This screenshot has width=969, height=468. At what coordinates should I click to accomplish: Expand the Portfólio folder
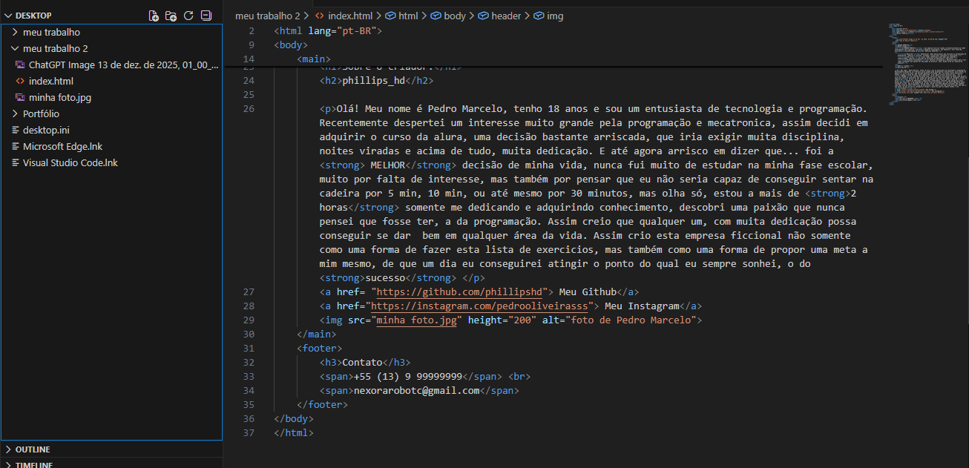point(41,113)
